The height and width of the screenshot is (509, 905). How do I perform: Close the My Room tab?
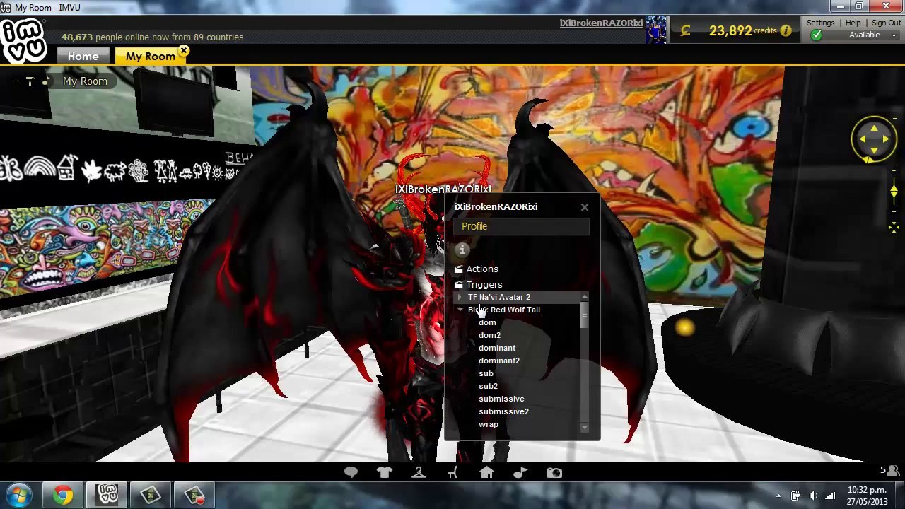tap(184, 51)
